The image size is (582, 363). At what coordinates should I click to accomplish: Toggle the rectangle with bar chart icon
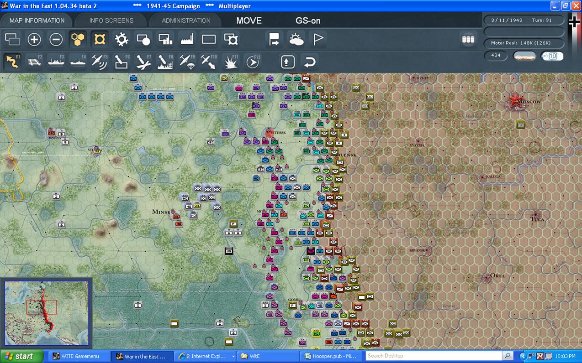pyautogui.click(x=165, y=40)
